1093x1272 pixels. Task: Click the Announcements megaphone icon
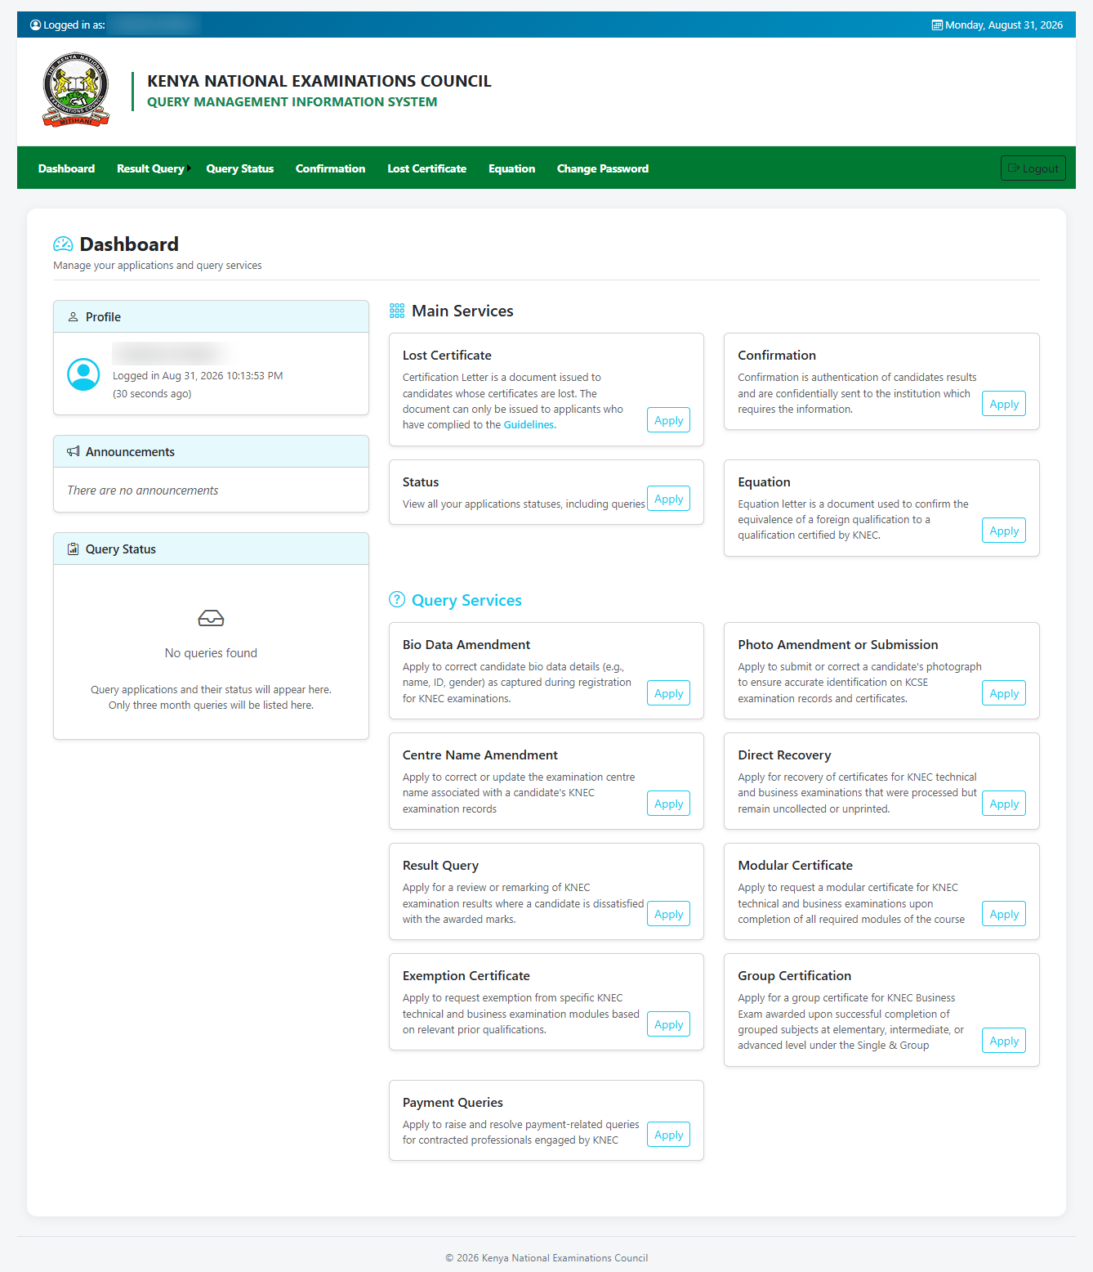pos(74,451)
